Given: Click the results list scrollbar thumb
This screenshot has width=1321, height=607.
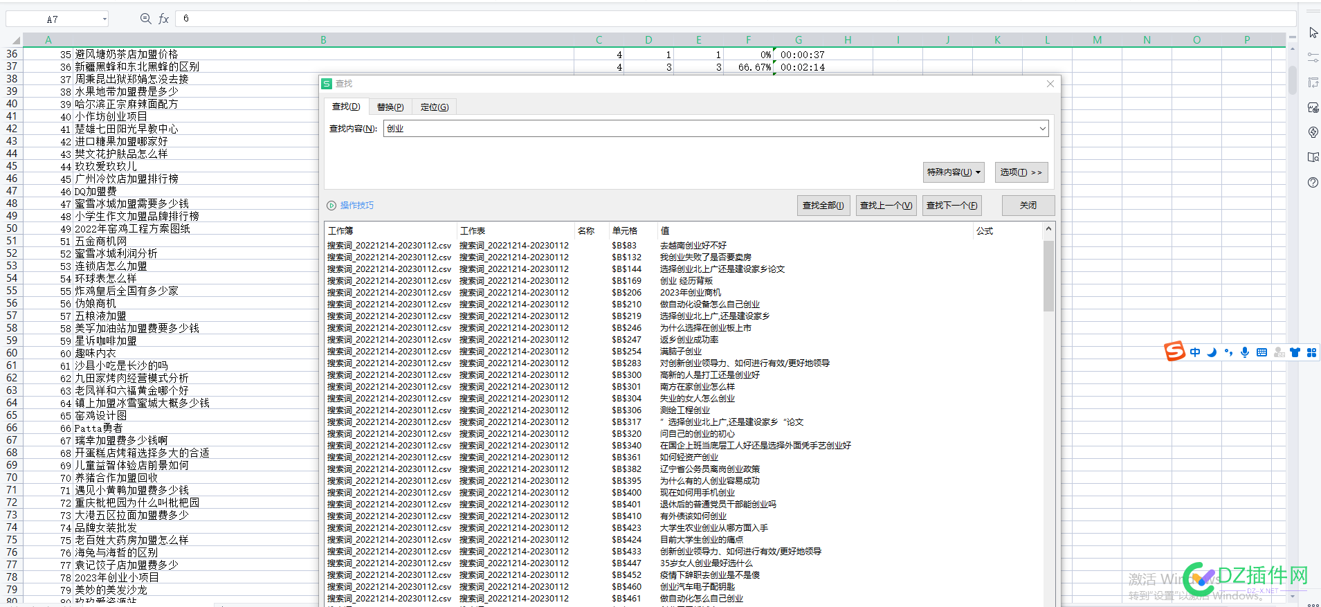Looking at the screenshot, I should tap(1048, 275).
